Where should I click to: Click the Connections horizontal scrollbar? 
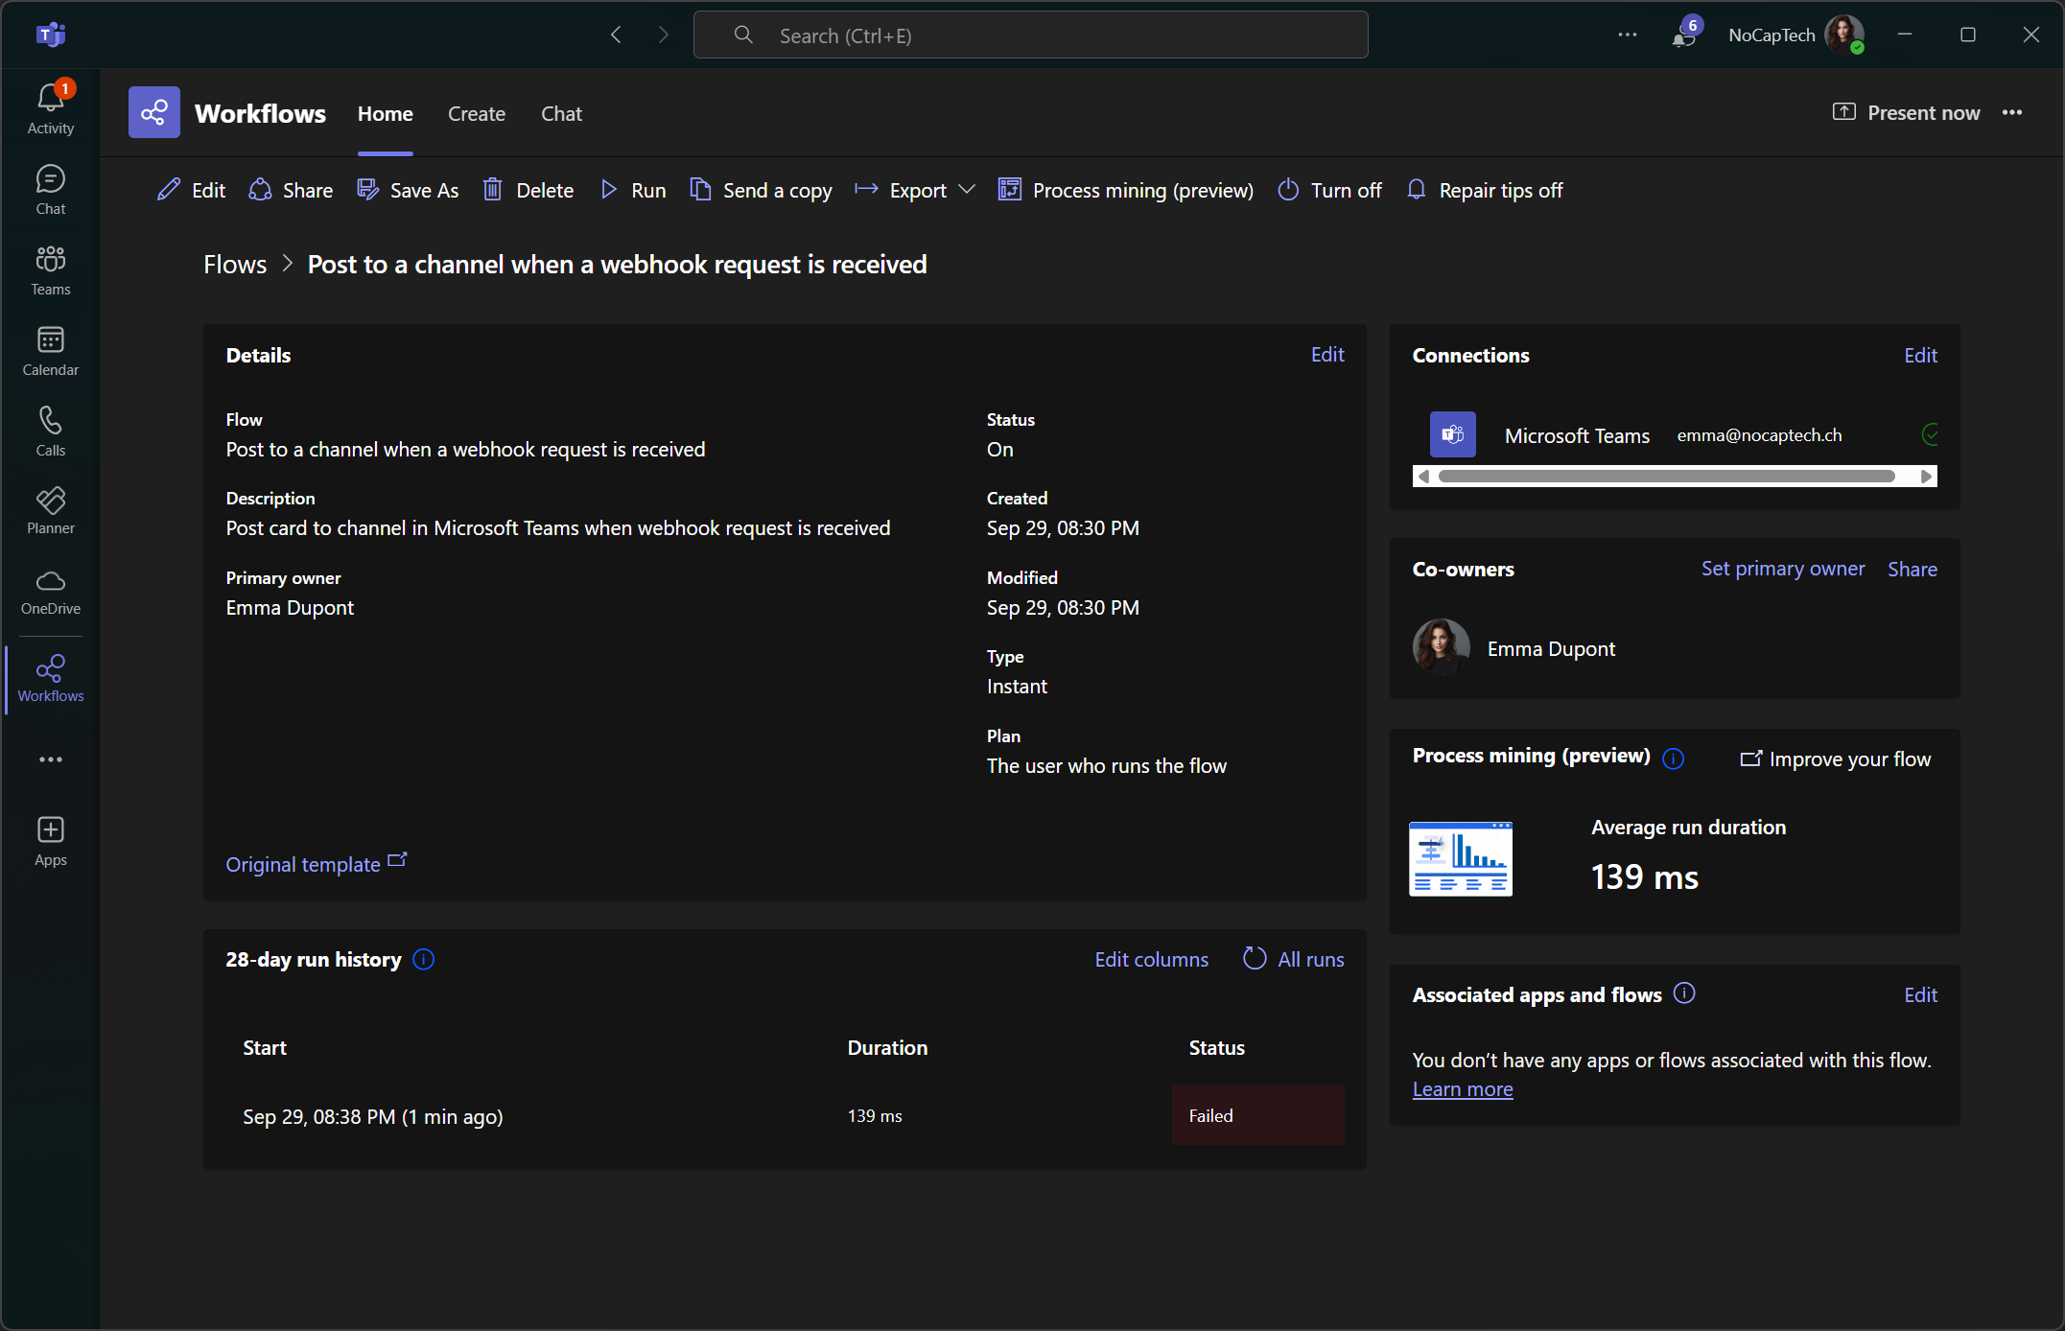(x=1667, y=477)
